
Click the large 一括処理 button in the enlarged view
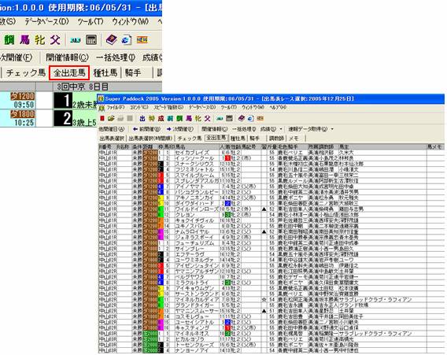point(116,57)
